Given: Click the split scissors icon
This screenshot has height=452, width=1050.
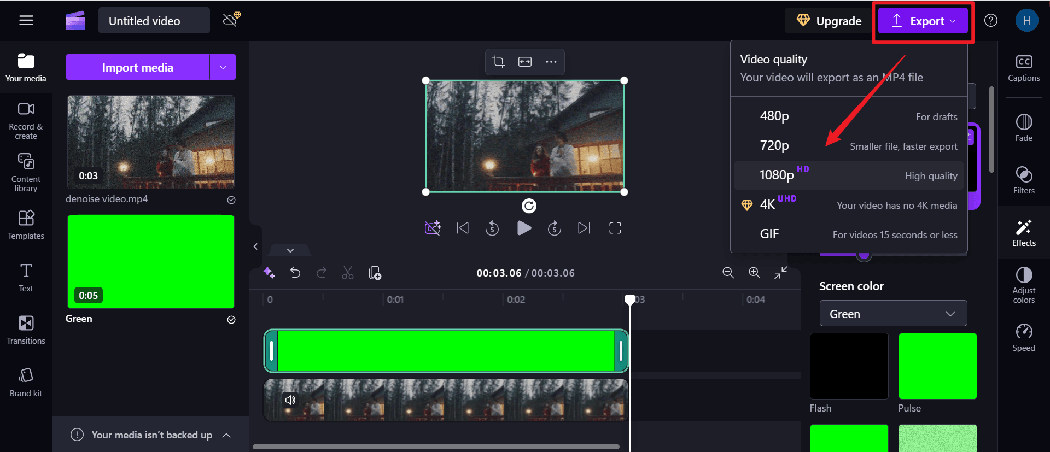Looking at the screenshot, I should click(x=348, y=273).
